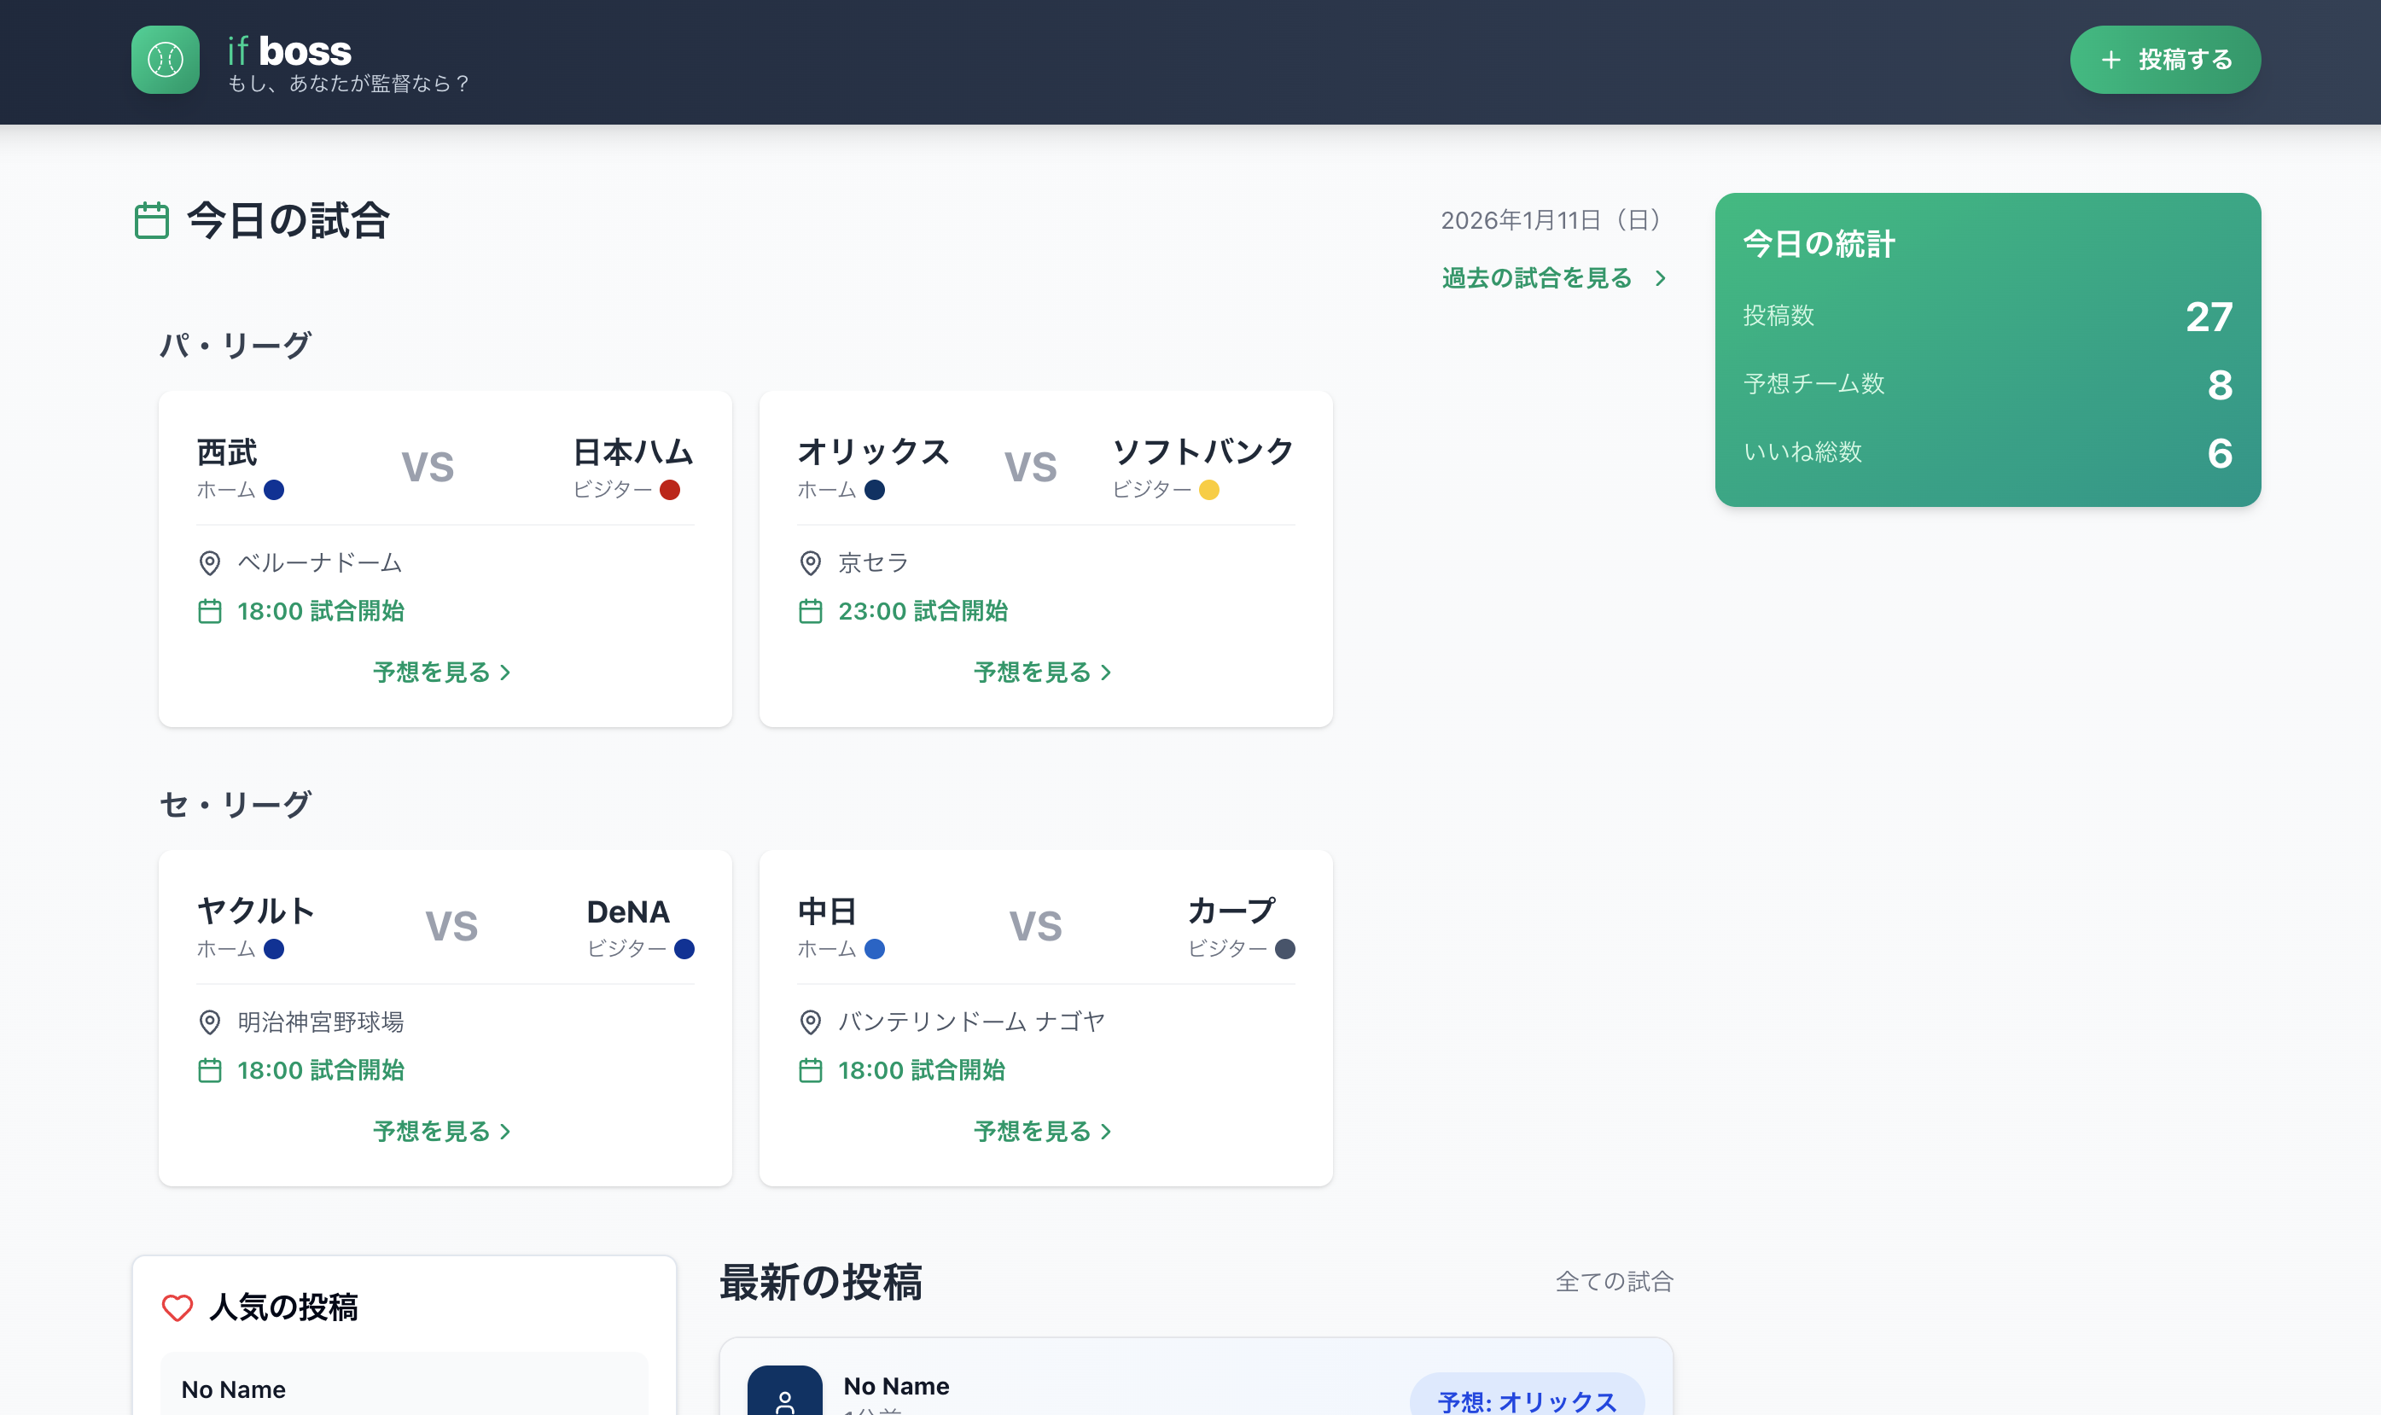Click the plus icon inside the 投稿する button
This screenshot has height=1415, width=2381.
coord(2110,59)
